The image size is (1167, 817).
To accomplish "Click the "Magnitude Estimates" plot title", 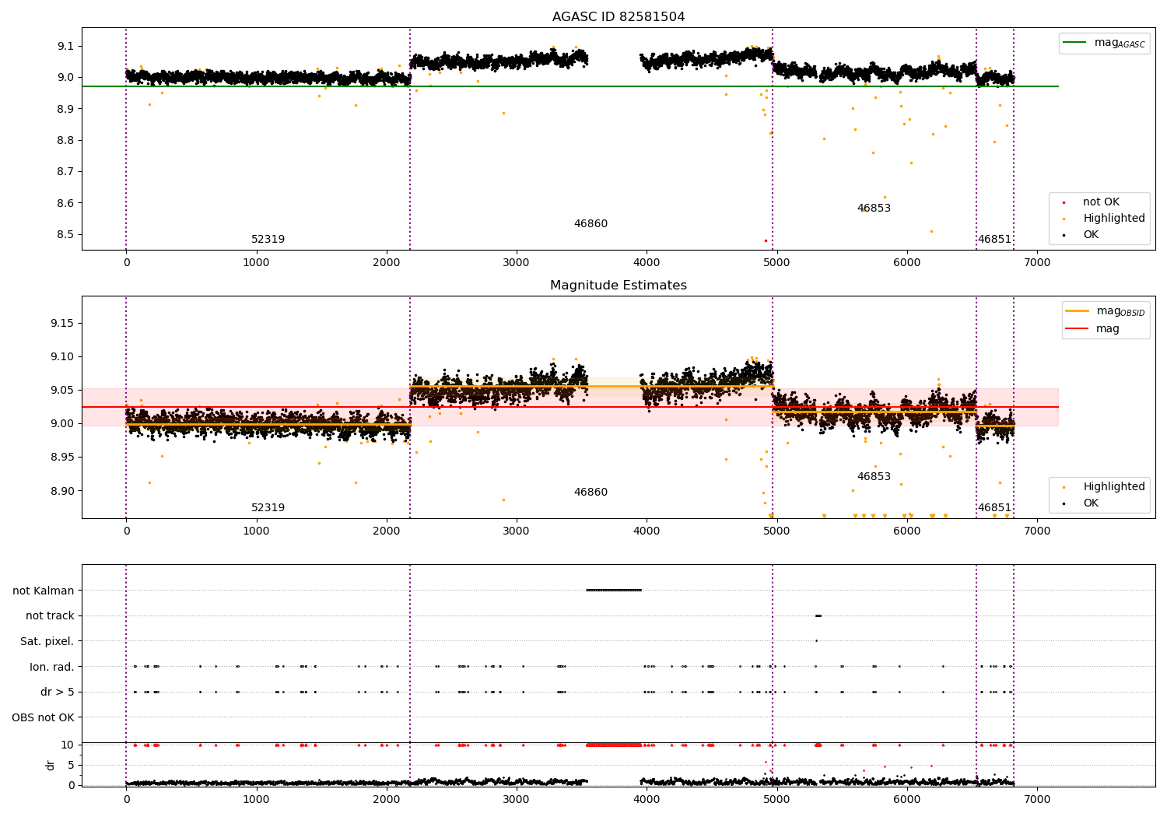I will pos(619,286).
